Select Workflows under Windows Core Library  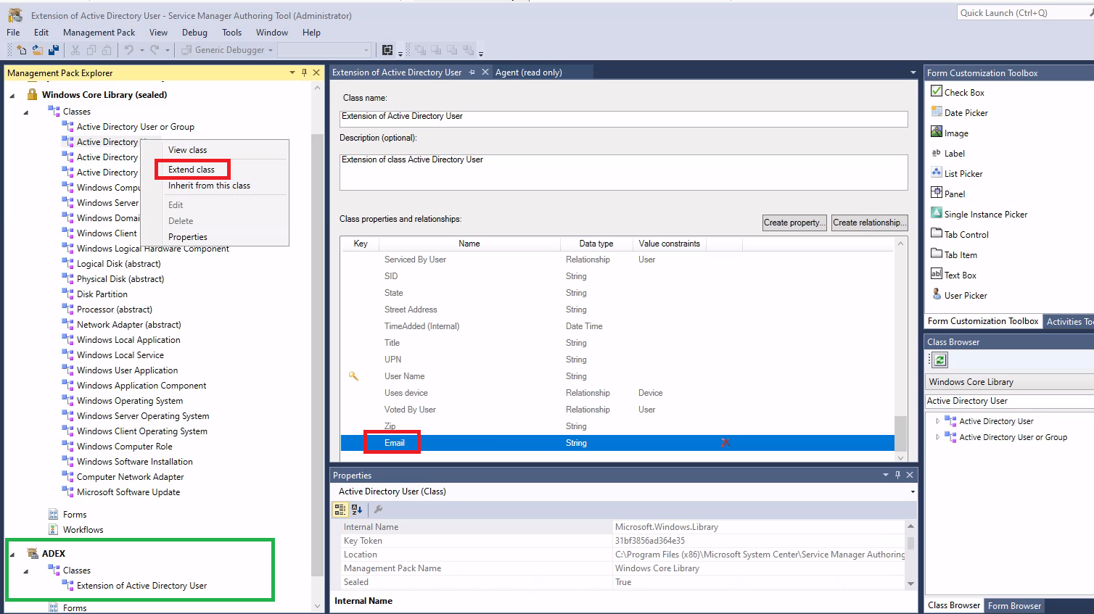point(83,530)
